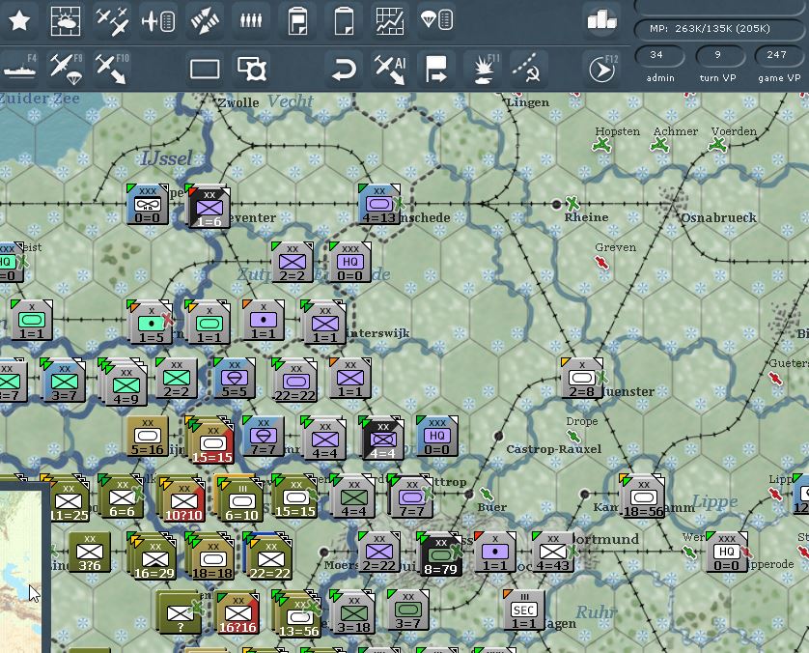This screenshot has height=653, width=809.
Task: Open the aircraft list report icon
Action: [158, 20]
